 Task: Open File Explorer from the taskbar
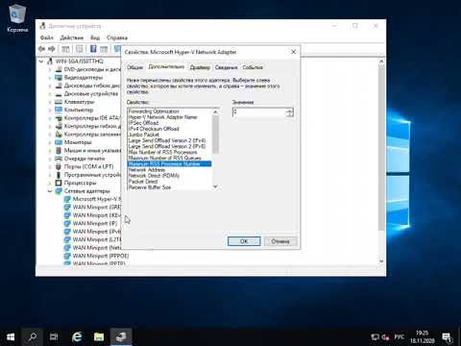coord(99,336)
